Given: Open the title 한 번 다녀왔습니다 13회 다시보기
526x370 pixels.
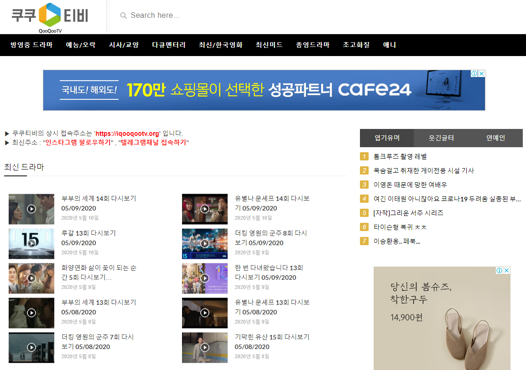Looking at the screenshot, I should [x=269, y=272].
